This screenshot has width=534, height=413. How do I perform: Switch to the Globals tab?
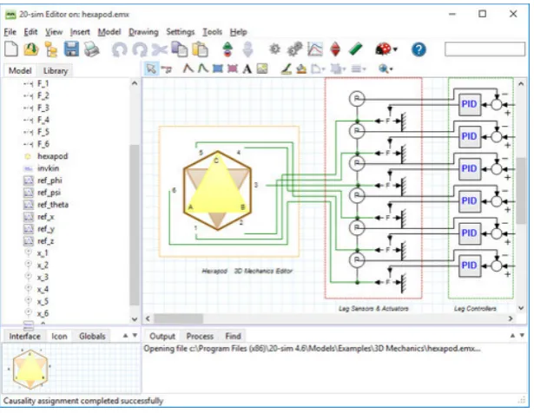92,336
